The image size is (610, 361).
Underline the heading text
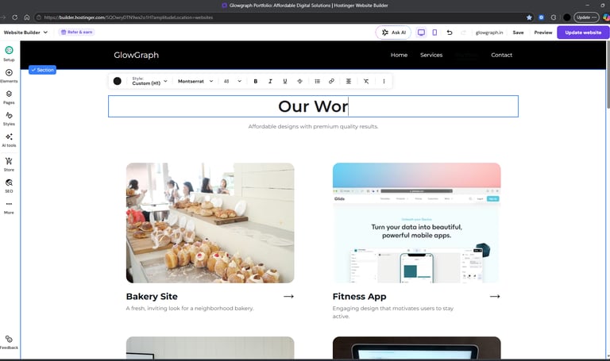pyautogui.click(x=285, y=81)
